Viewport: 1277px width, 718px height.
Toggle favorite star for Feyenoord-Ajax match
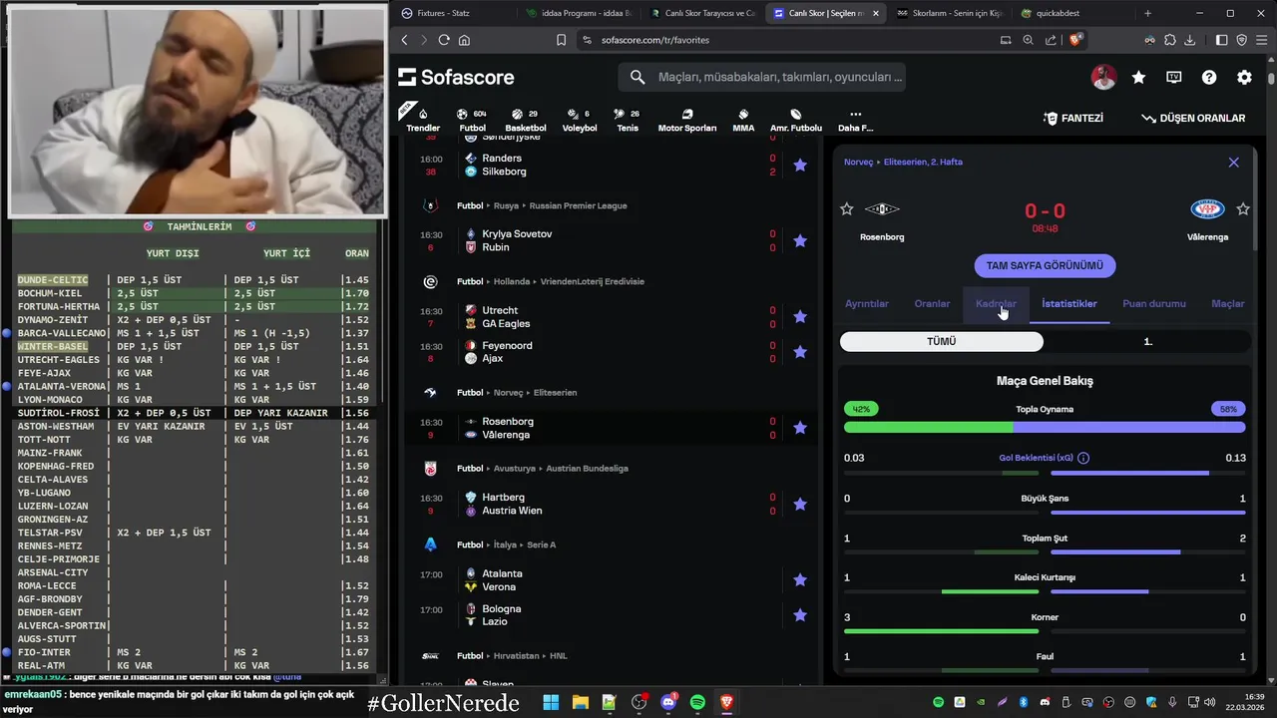(800, 352)
